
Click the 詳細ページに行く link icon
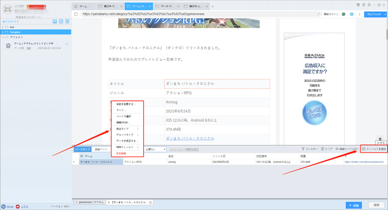pyautogui.click(x=337, y=149)
